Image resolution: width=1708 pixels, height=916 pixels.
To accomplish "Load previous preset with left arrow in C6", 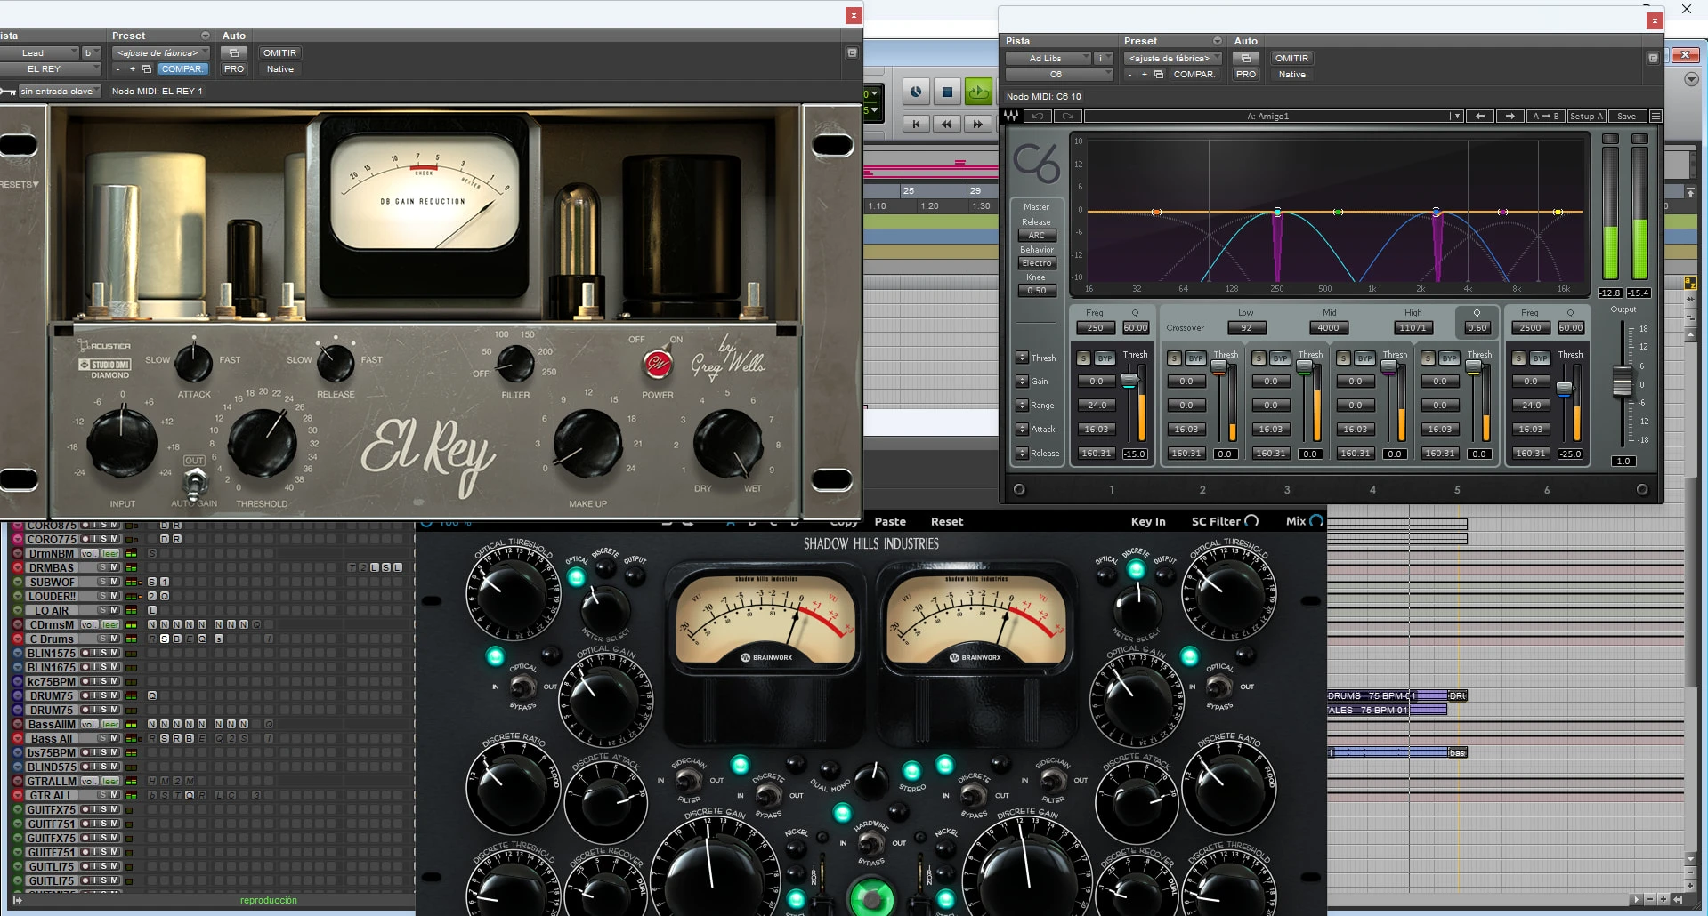I will coord(1480,116).
